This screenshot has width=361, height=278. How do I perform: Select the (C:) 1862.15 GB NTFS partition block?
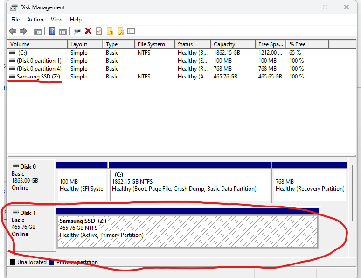[190, 182]
